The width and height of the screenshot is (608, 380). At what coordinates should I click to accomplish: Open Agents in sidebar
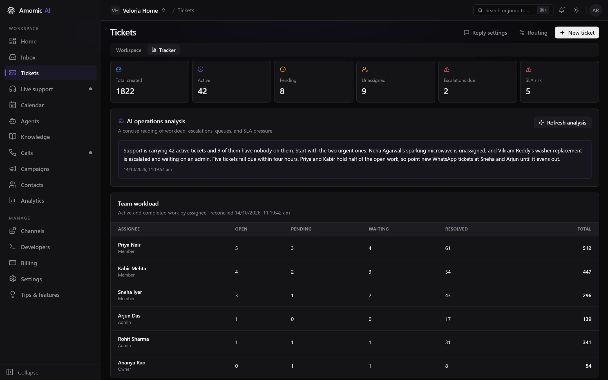tap(51, 121)
